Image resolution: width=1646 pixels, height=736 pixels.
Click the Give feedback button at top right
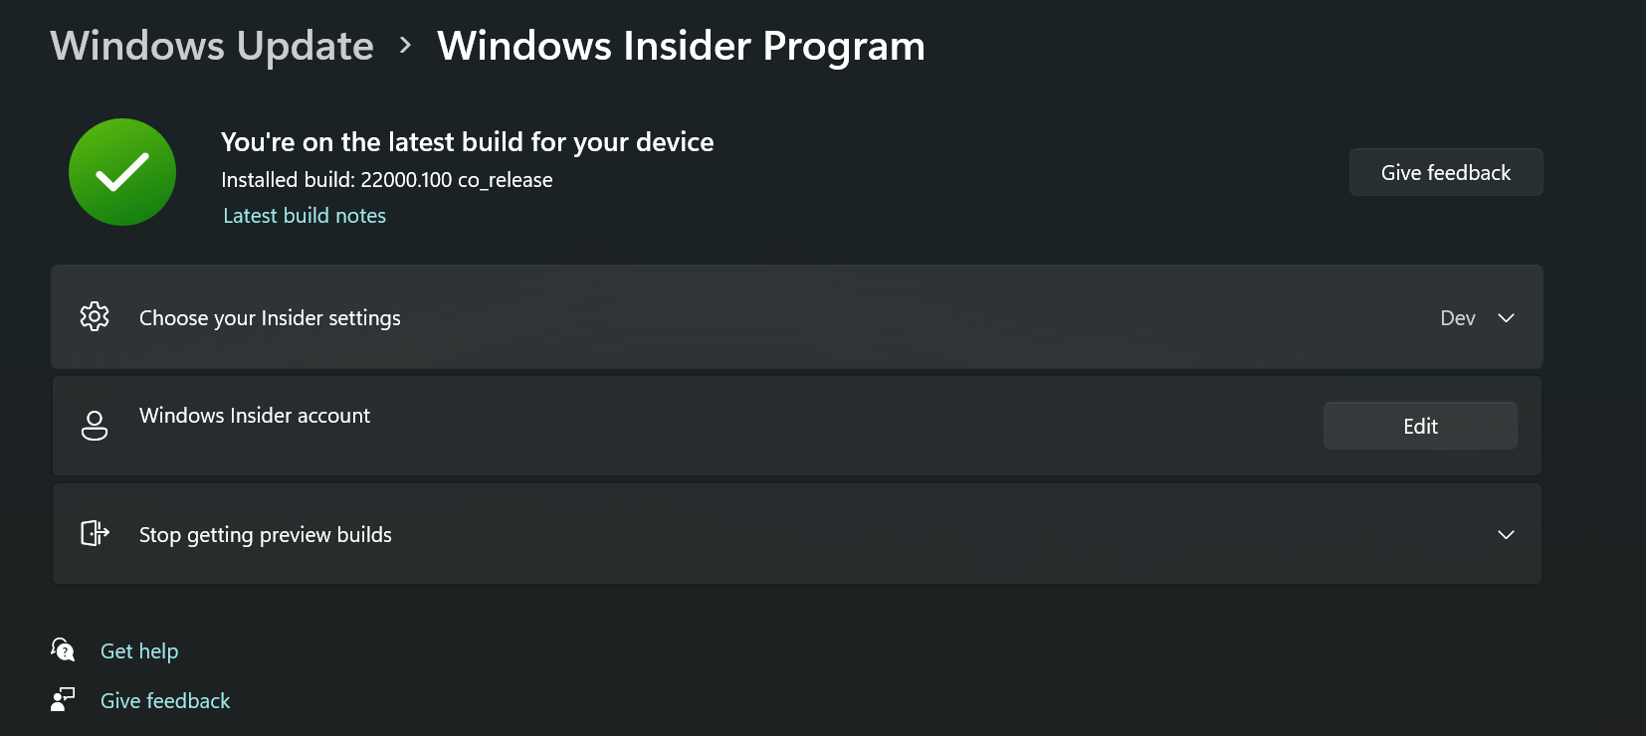(1446, 172)
